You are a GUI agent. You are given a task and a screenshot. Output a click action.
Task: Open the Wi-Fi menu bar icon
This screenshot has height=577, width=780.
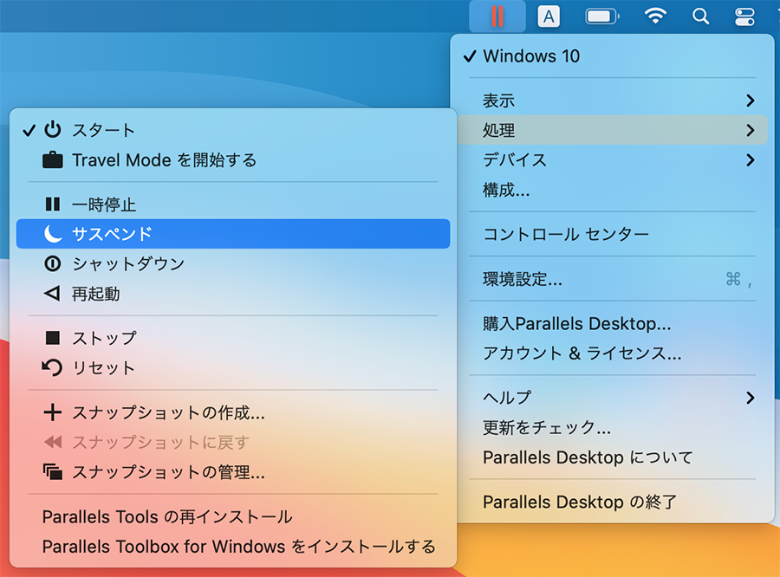pyautogui.click(x=655, y=16)
